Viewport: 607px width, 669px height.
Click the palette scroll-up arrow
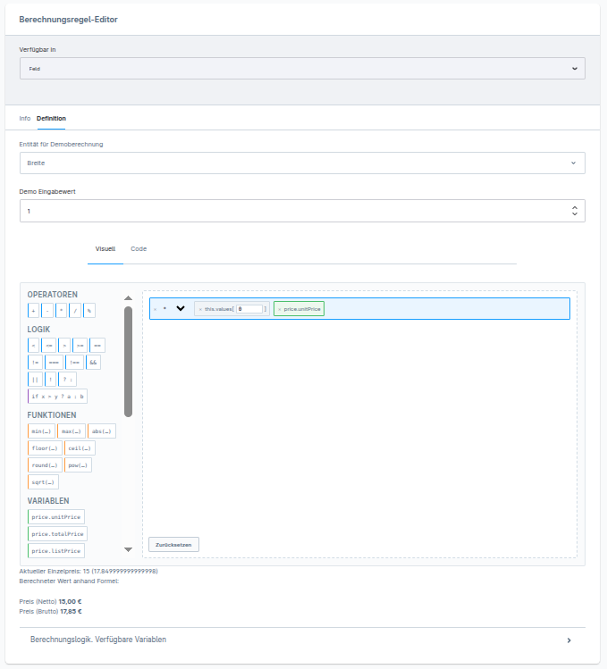click(128, 298)
